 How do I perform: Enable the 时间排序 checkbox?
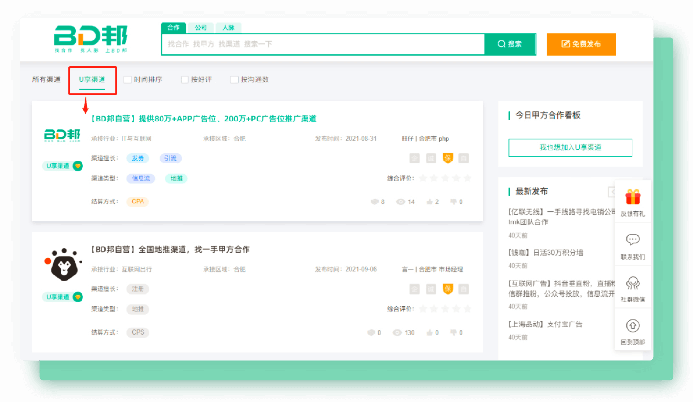128,80
